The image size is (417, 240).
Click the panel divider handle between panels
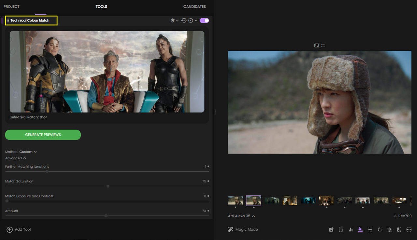click(215, 112)
